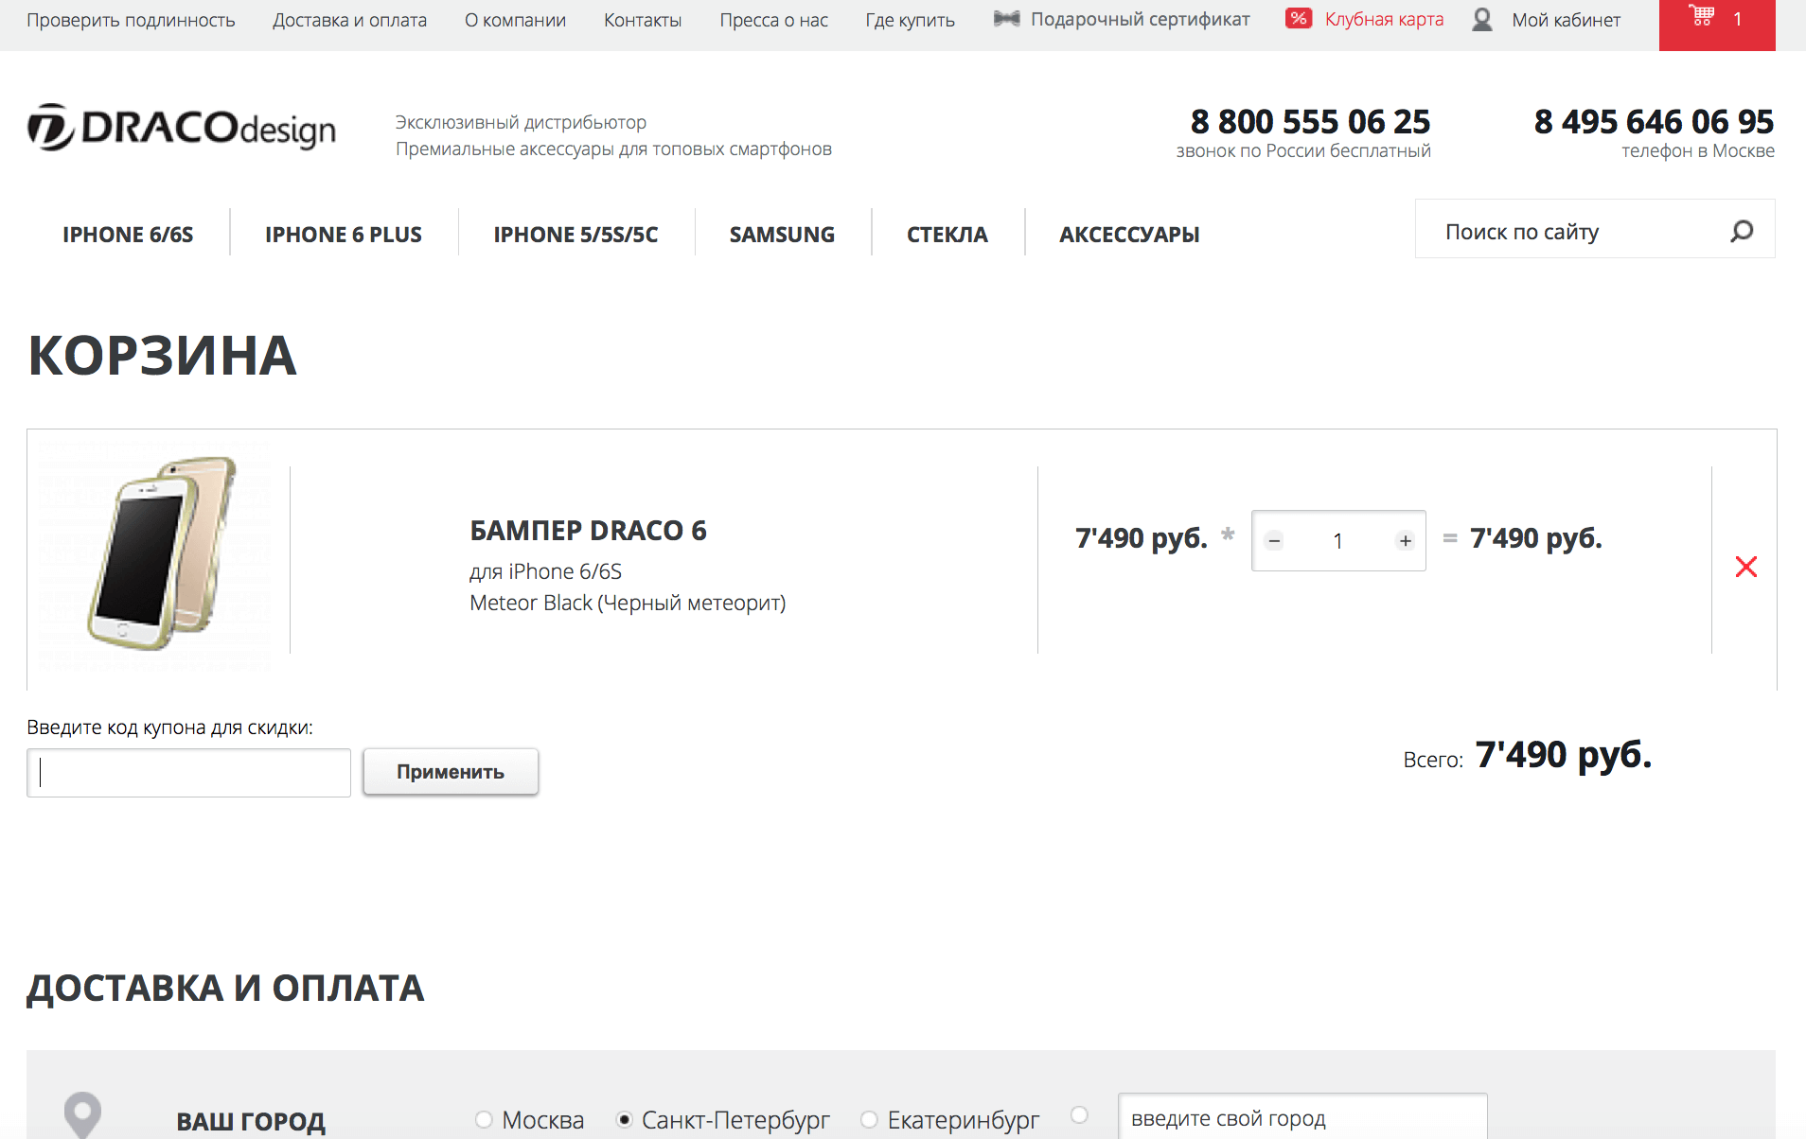The width and height of the screenshot is (1806, 1139).
Task: Click the gift certificate bow icon
Action: [x=1006, y=19]
